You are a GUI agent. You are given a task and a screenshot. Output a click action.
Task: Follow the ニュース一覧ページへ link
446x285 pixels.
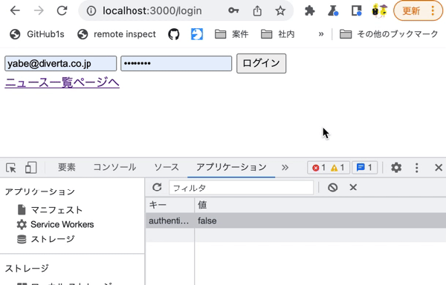[x=62, y=82]
